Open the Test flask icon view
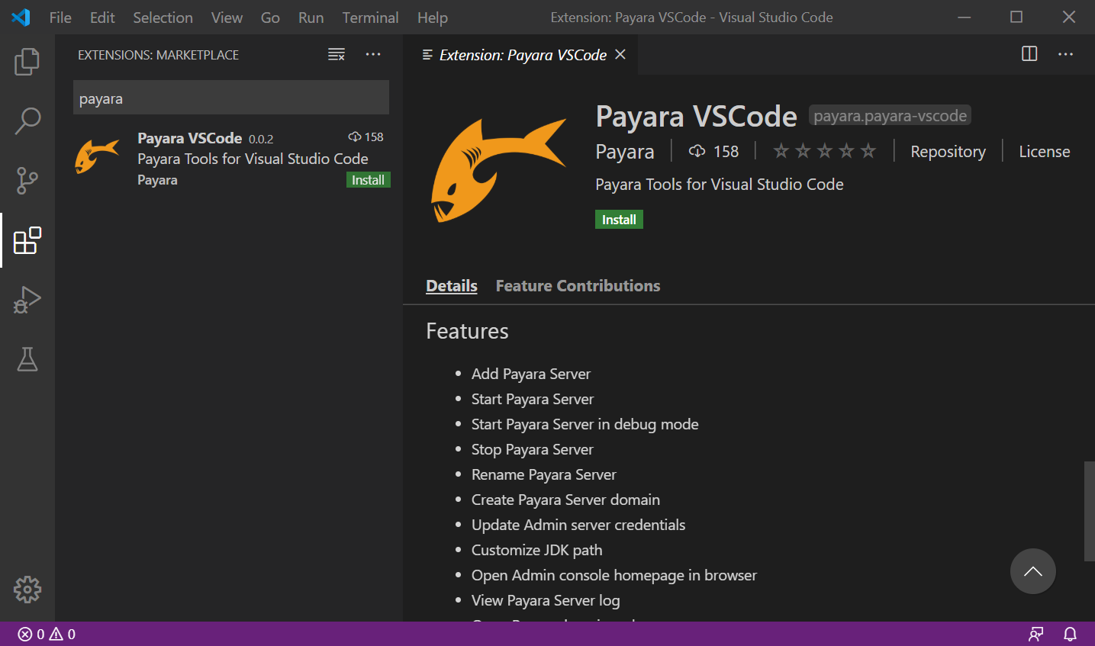The height and width of the screenshot is (646, 1095). coord(27,359)
